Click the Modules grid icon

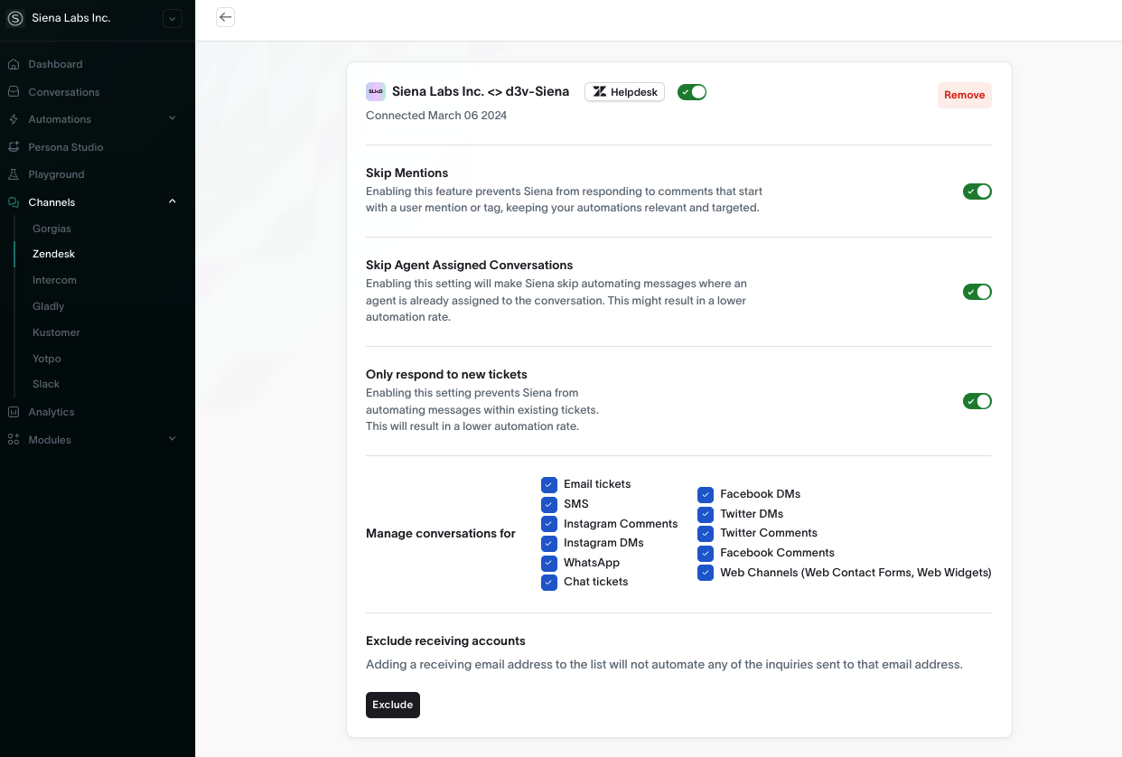[x=14, y=440]
